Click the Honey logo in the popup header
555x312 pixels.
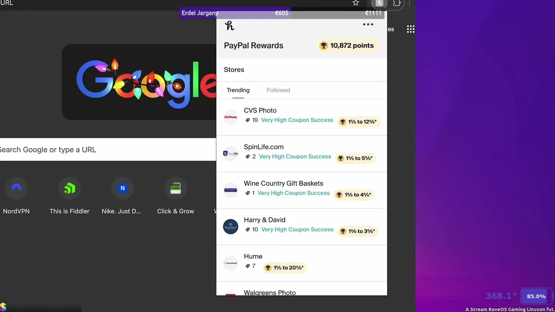click(x=230, y=26)
